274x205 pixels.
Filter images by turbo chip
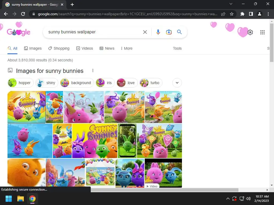pyautogui.click(x=151, y=83)
